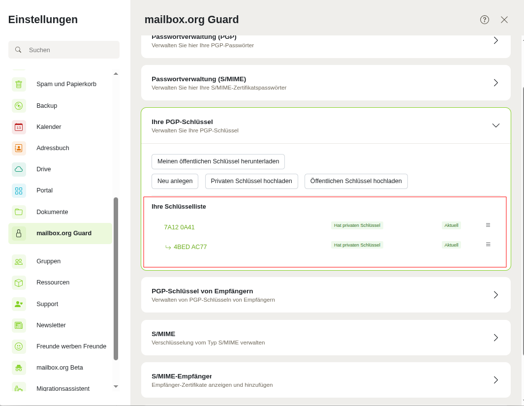Go to Kalender settings
The width and height of the screenshot is (524, 406).
point(60,127)
